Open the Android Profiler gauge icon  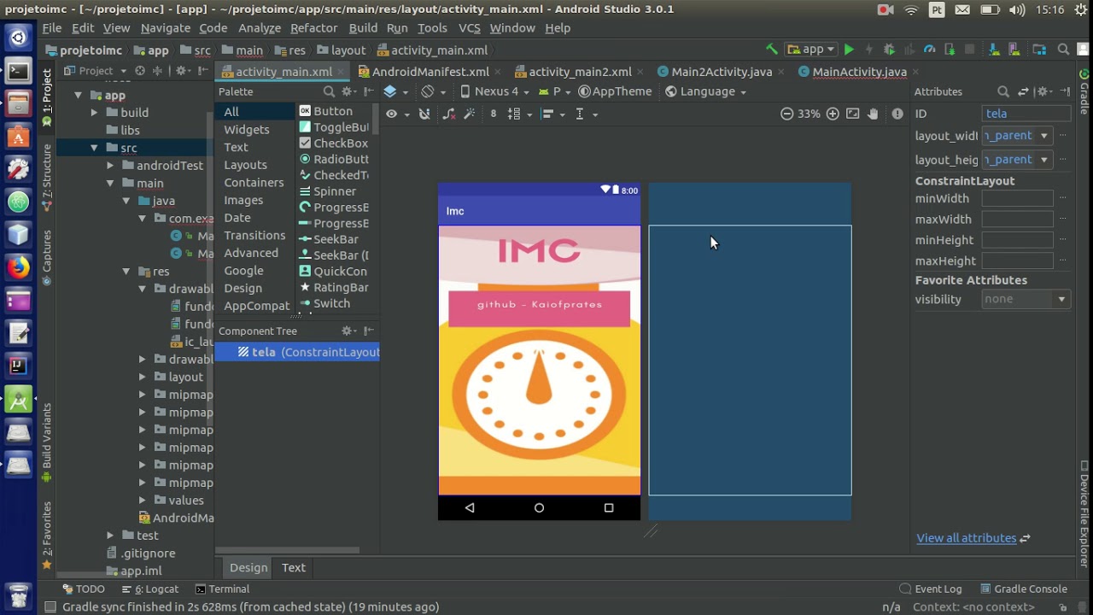[929, 50]
